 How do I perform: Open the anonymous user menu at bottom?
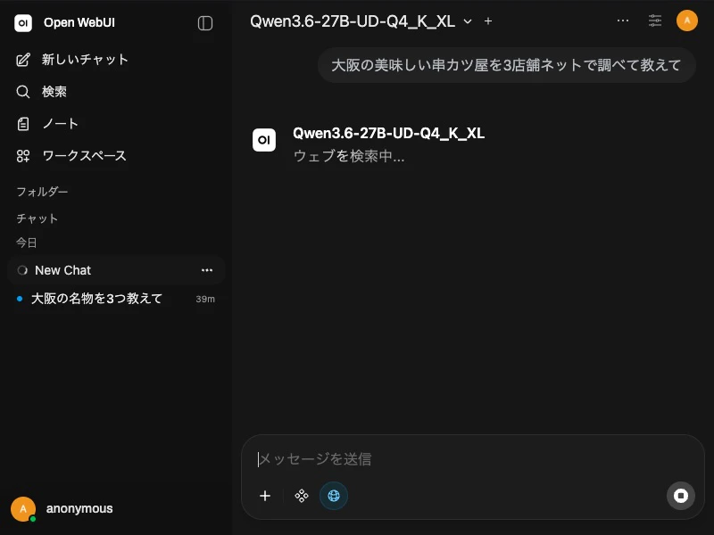[x=62, y=509]
